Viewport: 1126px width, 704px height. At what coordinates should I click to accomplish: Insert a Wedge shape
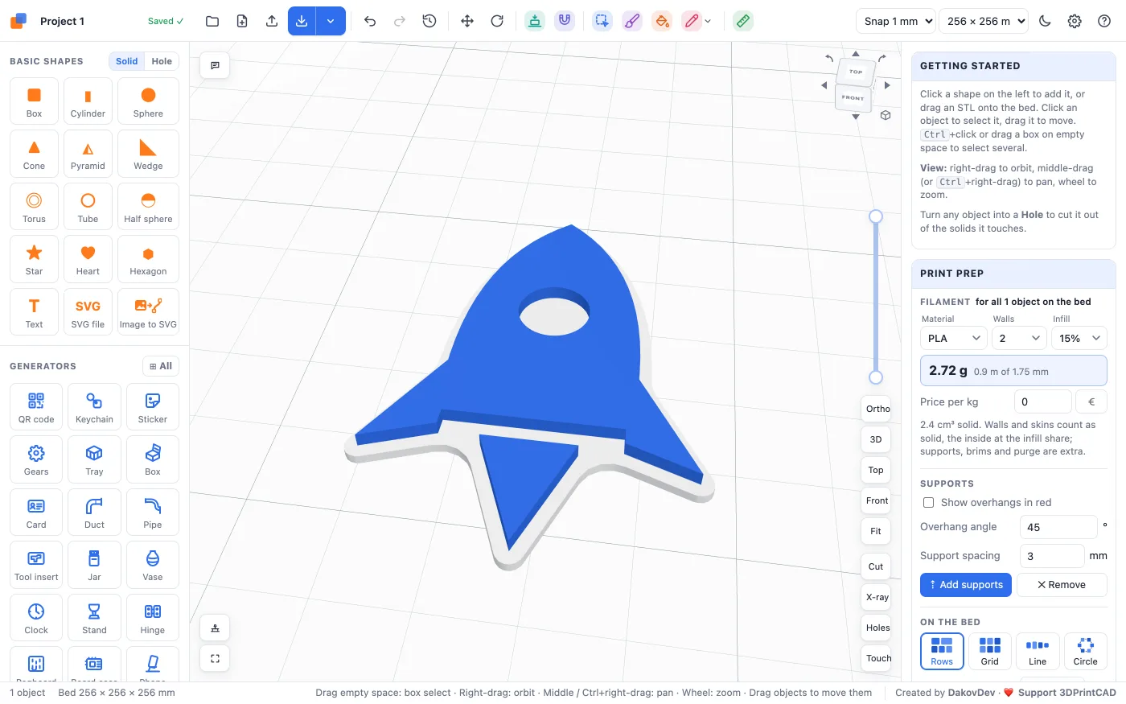pyautogui.click(x=148, y=153)
